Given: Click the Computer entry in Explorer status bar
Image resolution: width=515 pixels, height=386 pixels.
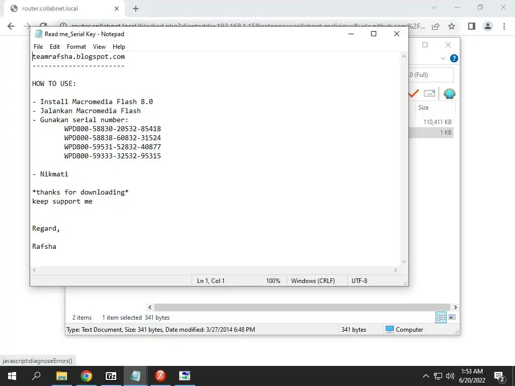Looking at the screenshot, I should point(404,330).
